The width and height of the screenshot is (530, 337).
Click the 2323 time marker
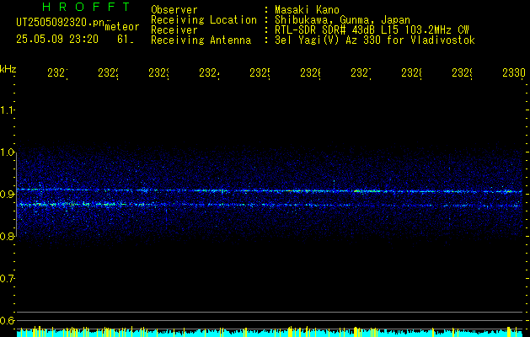coord(158,73)
